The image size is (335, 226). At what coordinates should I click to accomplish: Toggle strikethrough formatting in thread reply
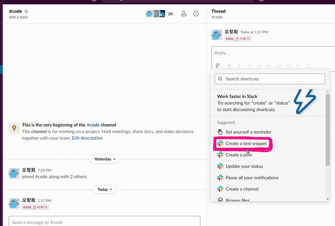(249, 66)
